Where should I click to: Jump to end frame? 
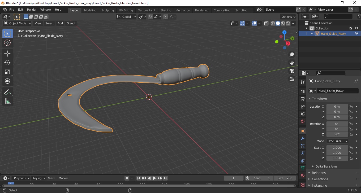click(165, 178)
